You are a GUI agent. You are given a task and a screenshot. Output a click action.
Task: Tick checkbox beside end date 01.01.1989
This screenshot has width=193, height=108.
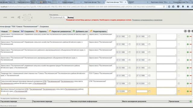point(150,52)
